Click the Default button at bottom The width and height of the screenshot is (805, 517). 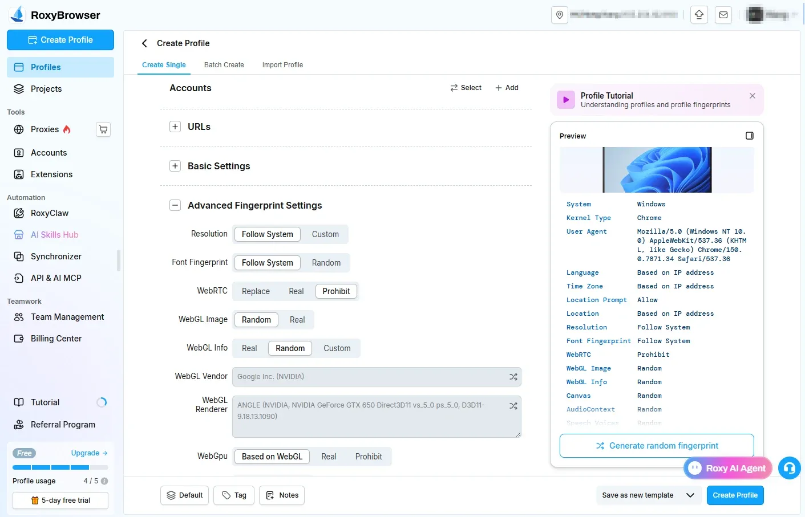(185, 495)
